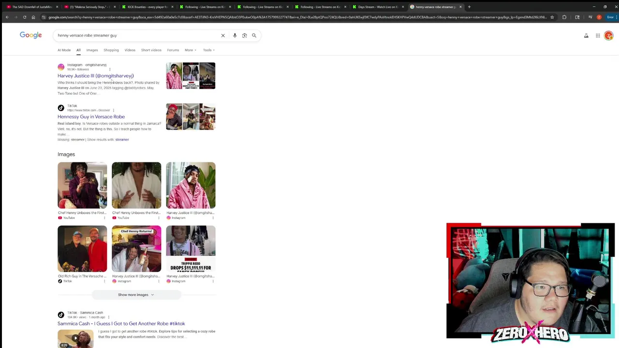The width and height of the screenshot is (619, 348).
Task: Go forward in browser history
Action: pyautogui.click(x=15, y=17)
